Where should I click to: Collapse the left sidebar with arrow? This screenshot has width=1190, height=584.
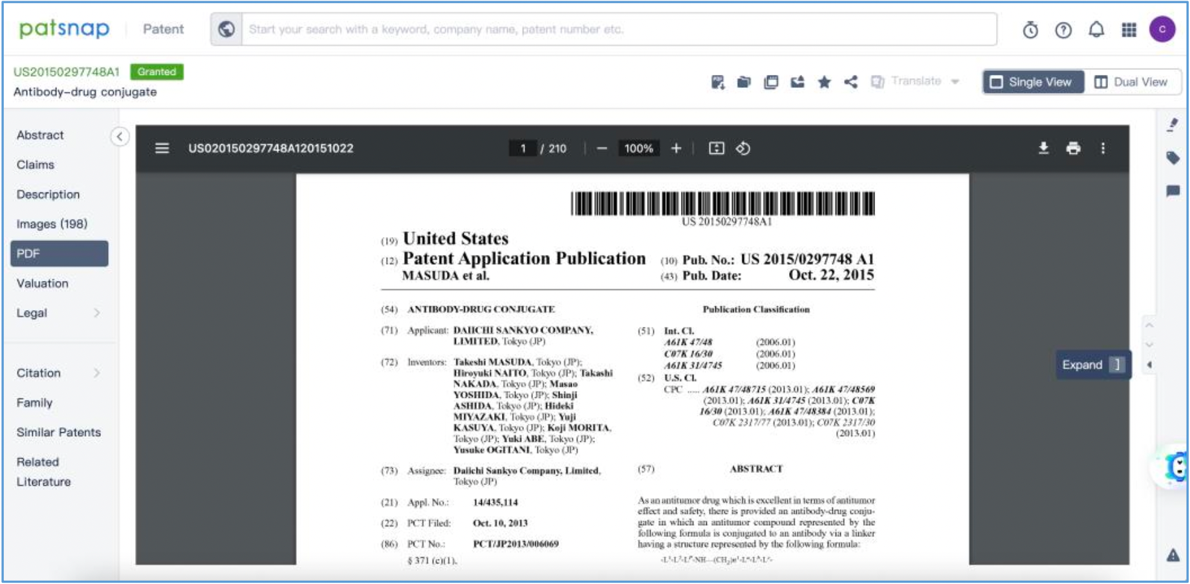coord(120,136)
